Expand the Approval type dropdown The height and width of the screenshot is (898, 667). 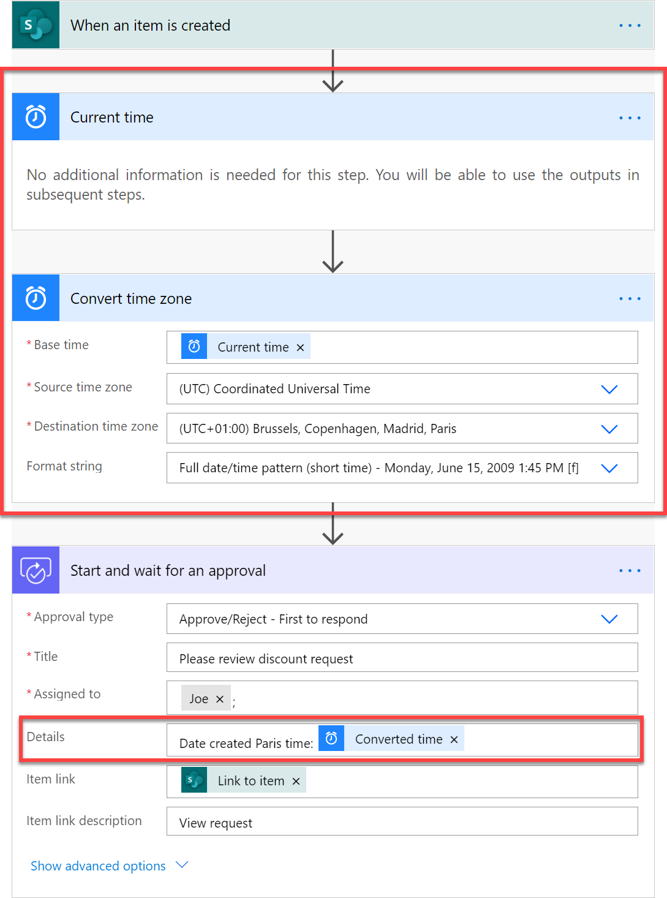coord(609,619)
